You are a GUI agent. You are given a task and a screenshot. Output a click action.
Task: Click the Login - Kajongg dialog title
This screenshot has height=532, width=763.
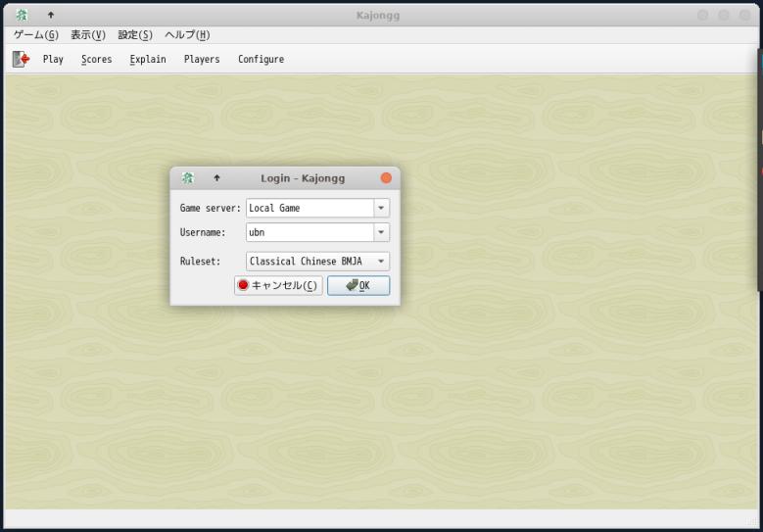pos(303,178)
